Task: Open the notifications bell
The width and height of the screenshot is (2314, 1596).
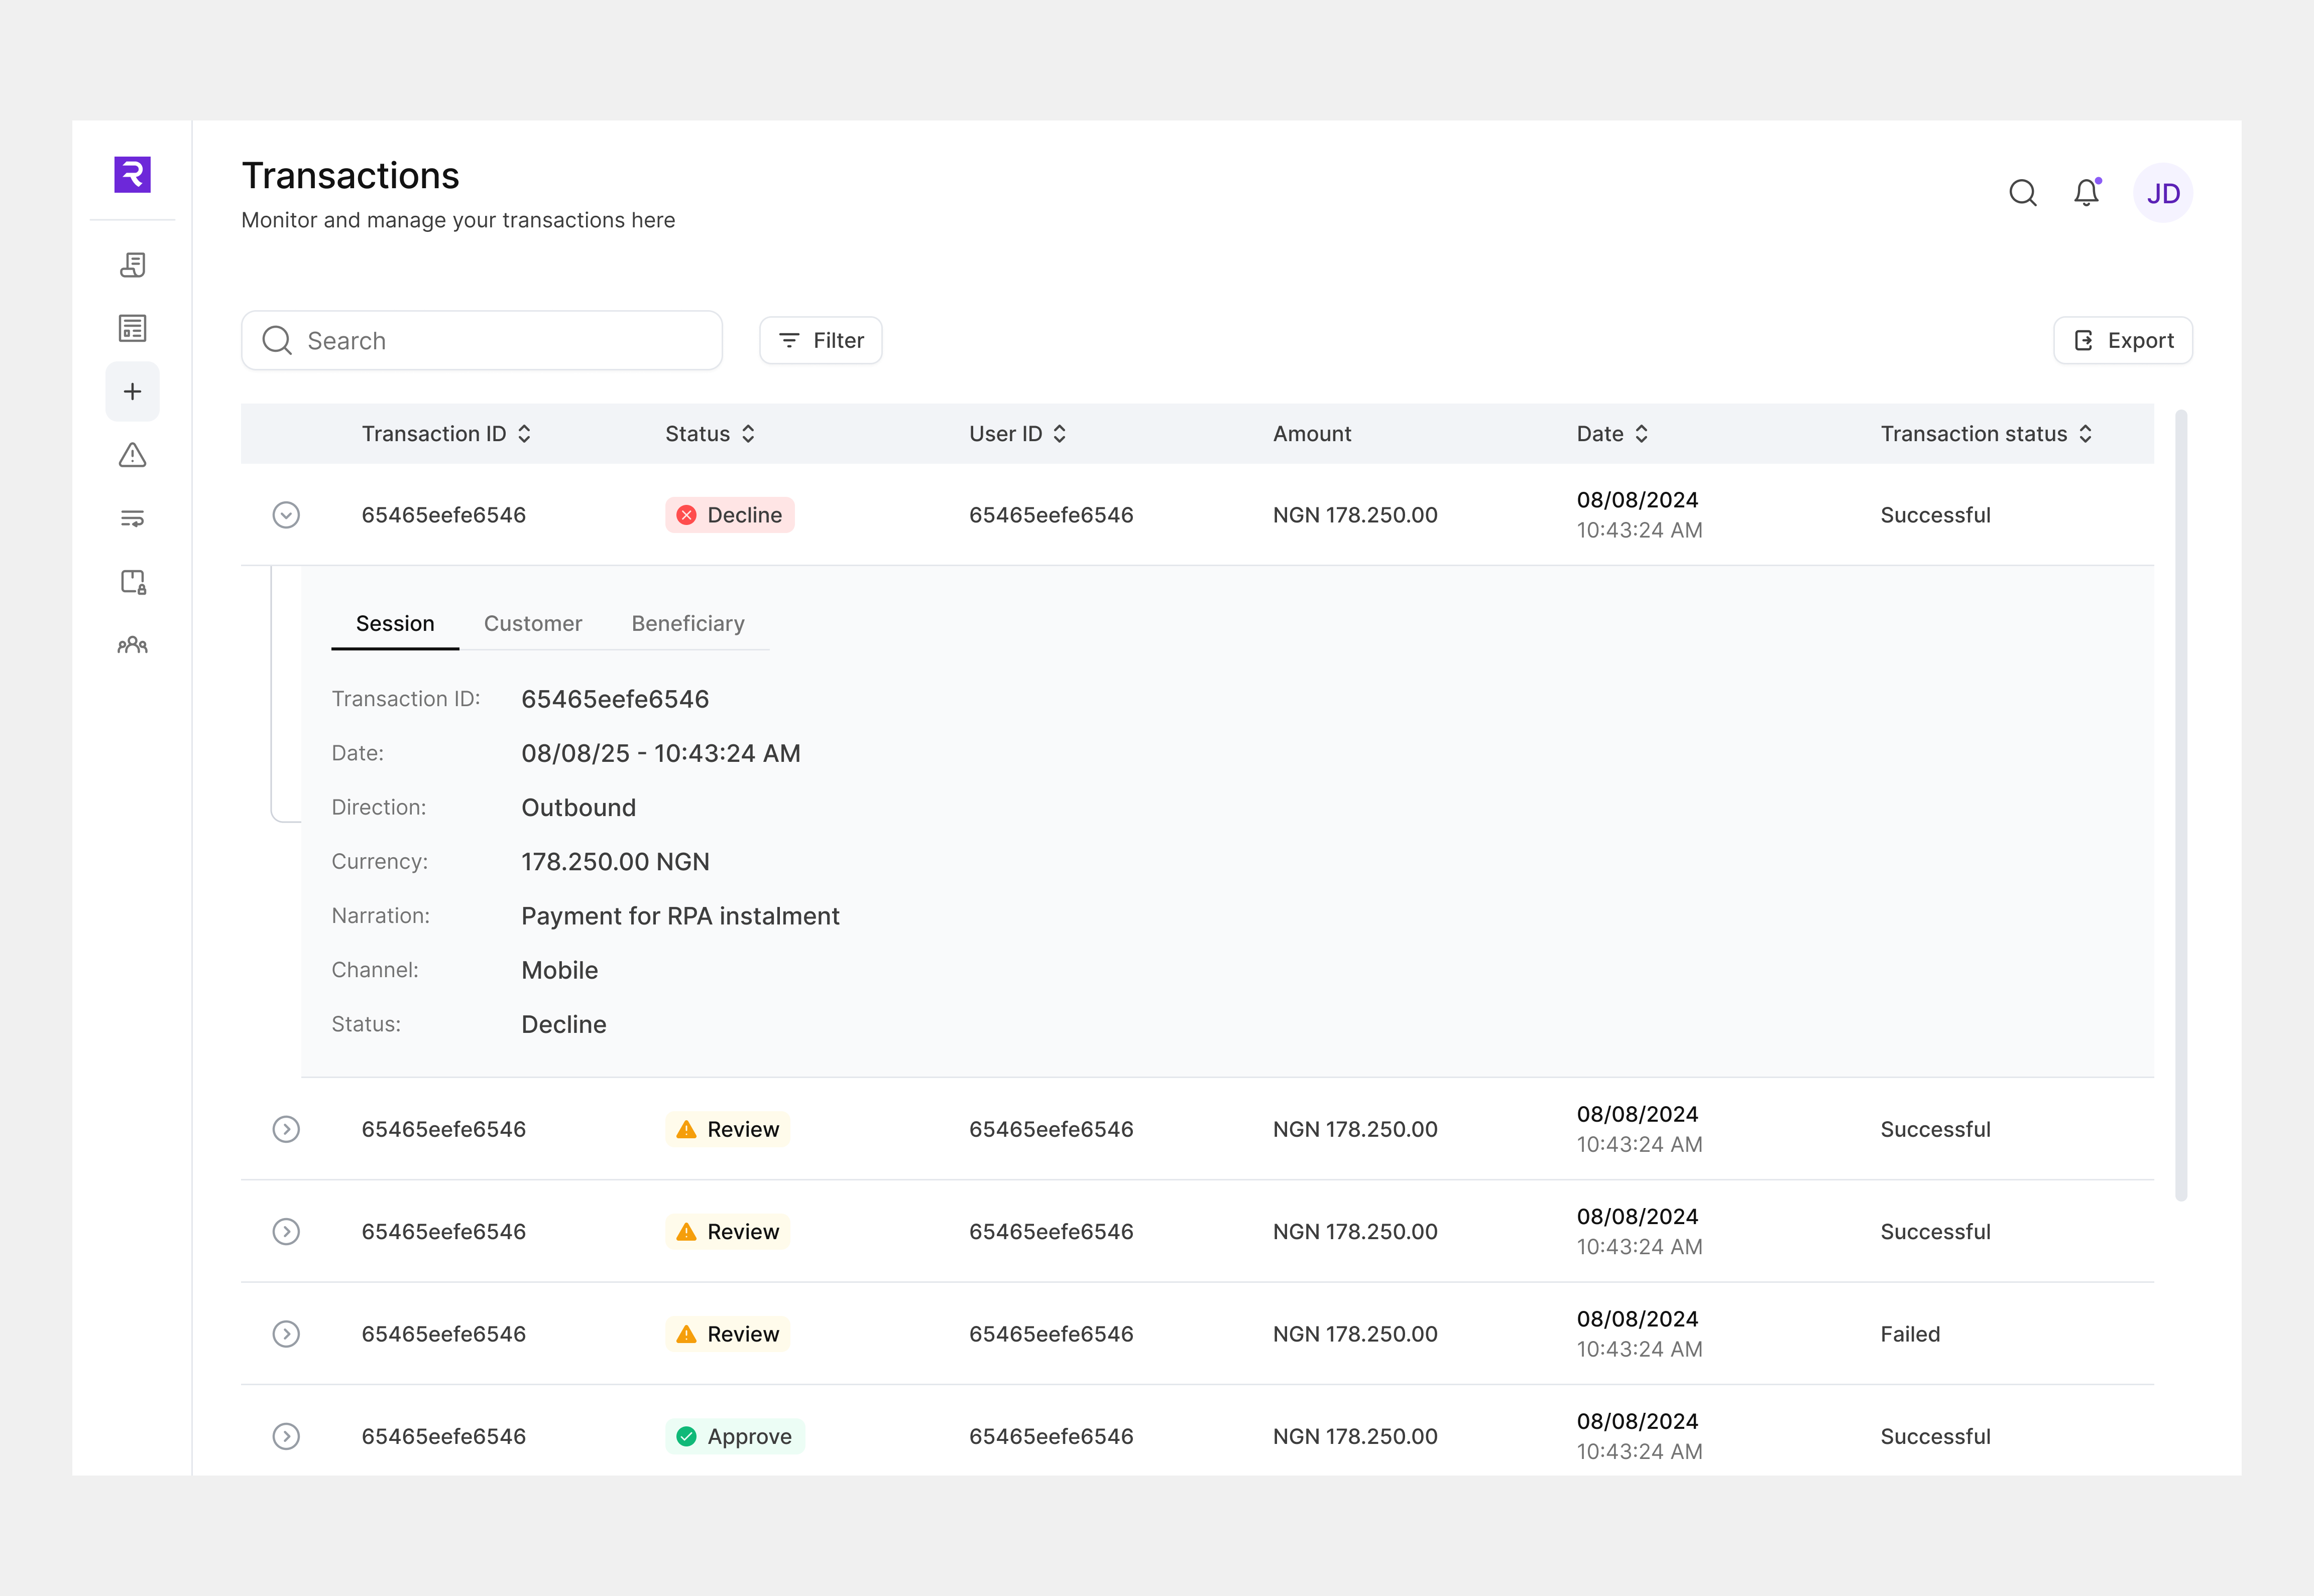Action: [x=2087, y=192]
